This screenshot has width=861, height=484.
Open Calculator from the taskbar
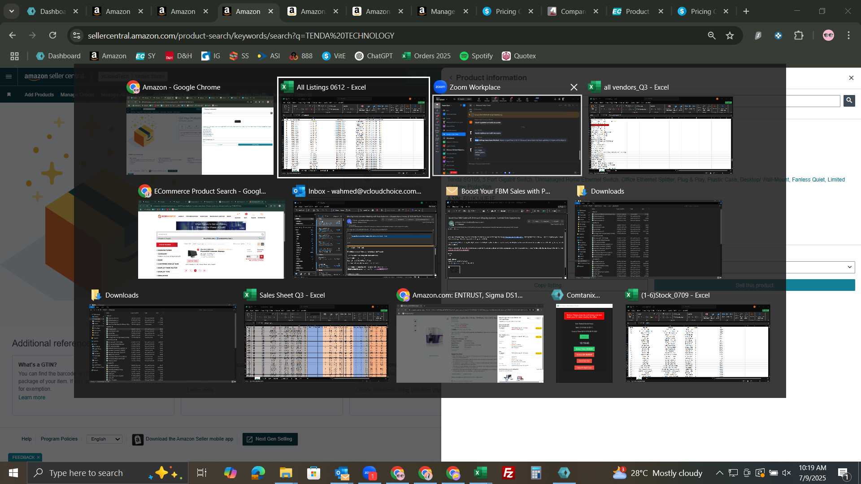click(536, 473)
